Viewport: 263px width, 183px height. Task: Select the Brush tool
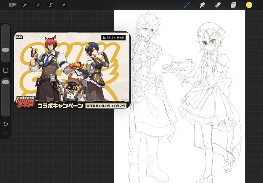pos(187,5)
